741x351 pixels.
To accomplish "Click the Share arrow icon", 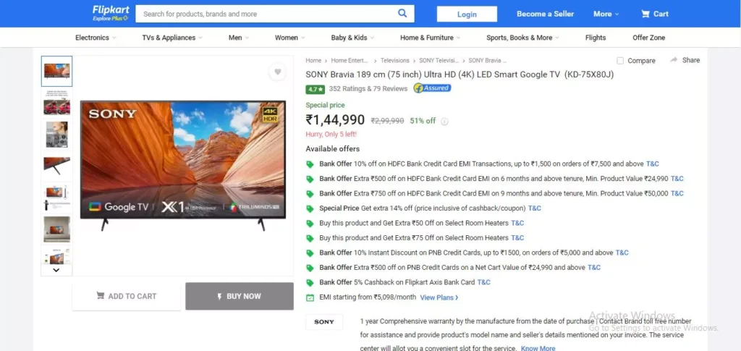I will 674,60.
